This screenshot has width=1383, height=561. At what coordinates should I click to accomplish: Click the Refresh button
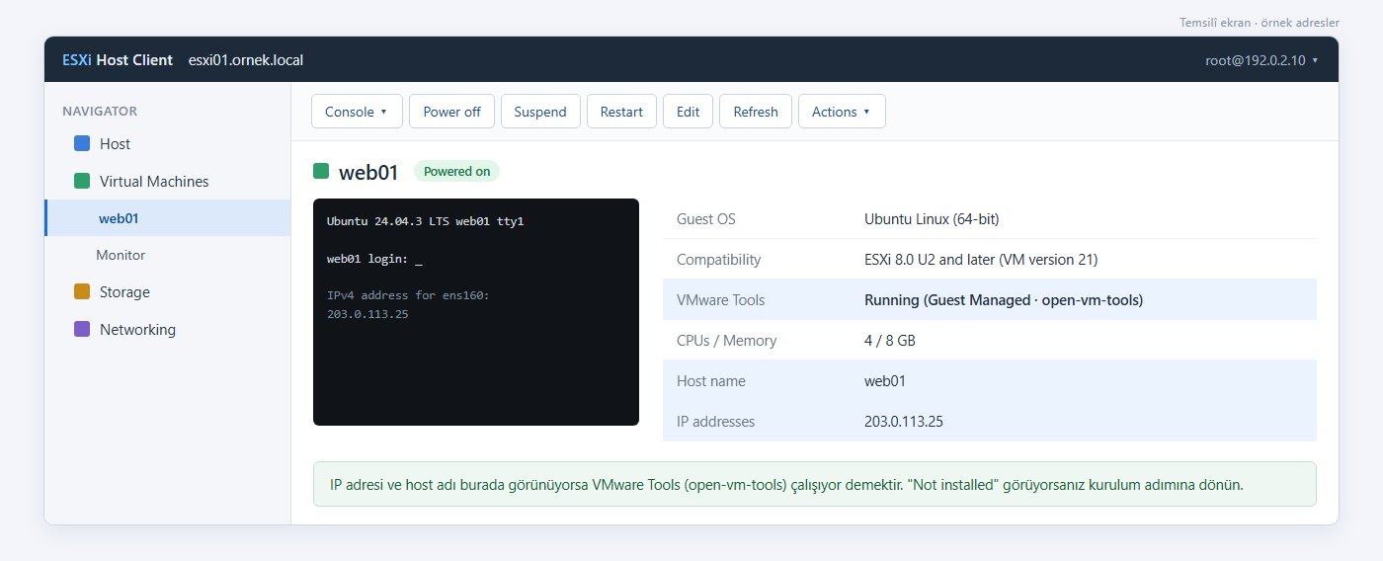click(x=756, y=112)
